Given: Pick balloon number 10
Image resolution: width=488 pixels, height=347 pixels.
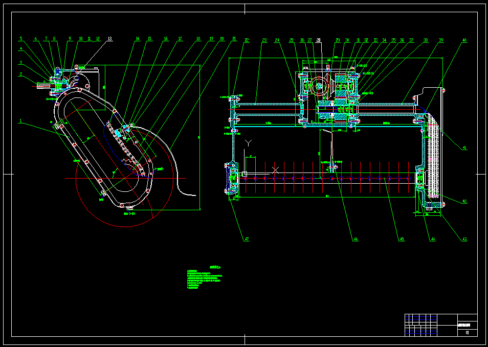Looking at the screenshot, I should [x=81, y=39].
